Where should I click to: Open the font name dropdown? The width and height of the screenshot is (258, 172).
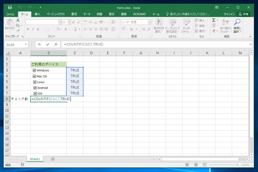point(60,22)
